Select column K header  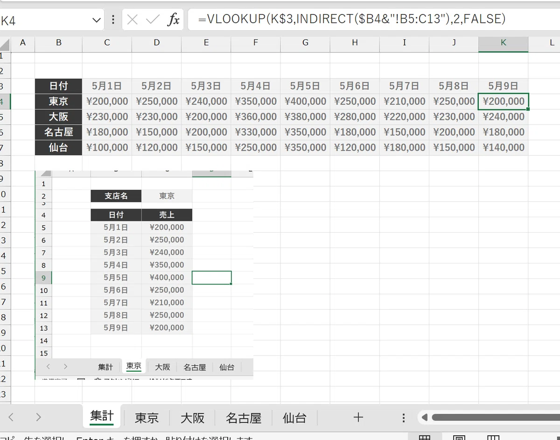click(503, 43)
